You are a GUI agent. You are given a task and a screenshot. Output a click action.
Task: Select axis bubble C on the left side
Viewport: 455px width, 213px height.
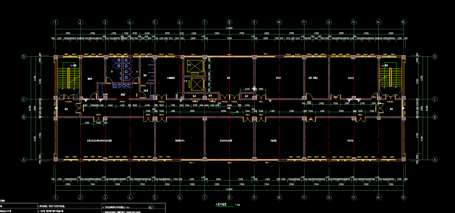(23, 99)
